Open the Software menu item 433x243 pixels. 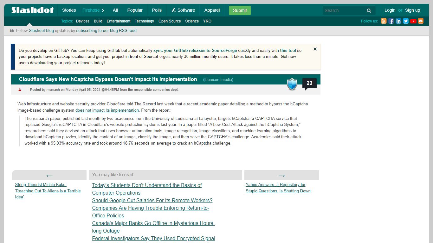click(183, 10)
